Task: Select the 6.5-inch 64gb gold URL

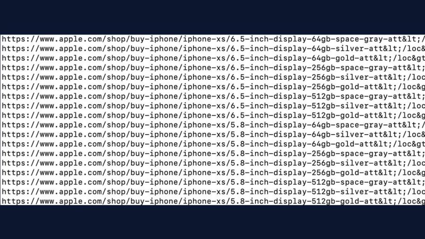Action: point(213,58)
